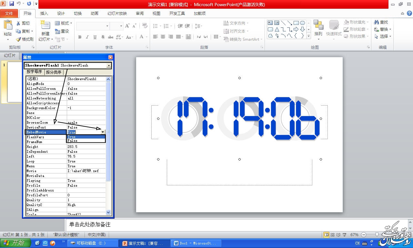This screenshot has height=248, width=413.
Task: Click the Cut (剪切) scissors icon
Action: [x=18, y=23]
